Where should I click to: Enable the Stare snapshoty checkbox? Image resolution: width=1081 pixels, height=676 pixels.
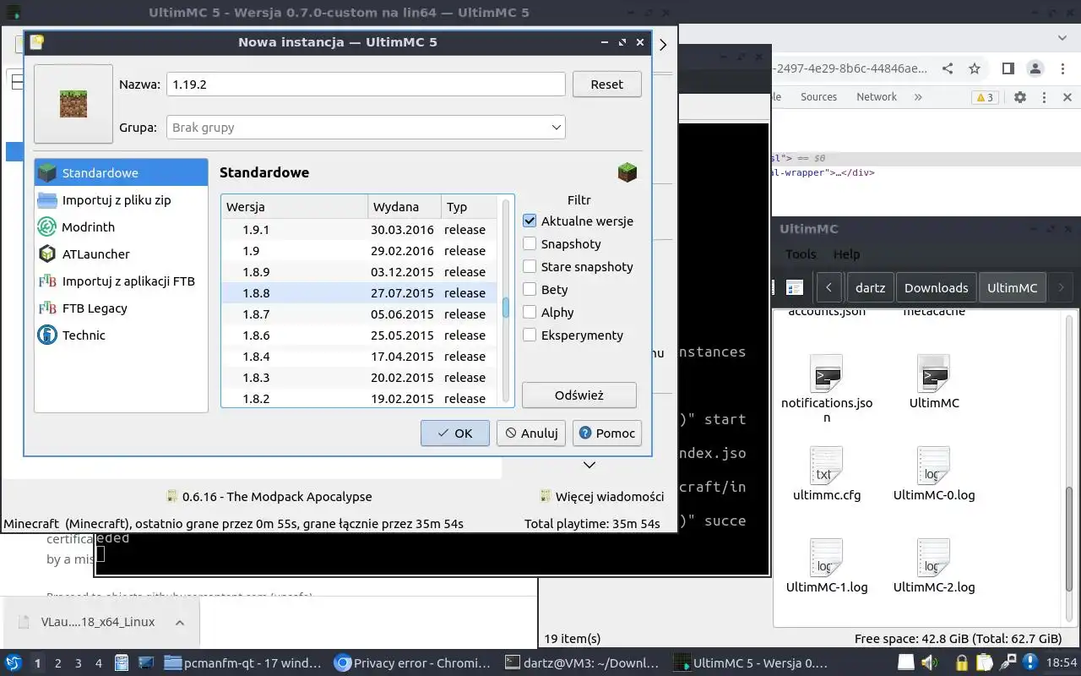click(x=530, y=267)
